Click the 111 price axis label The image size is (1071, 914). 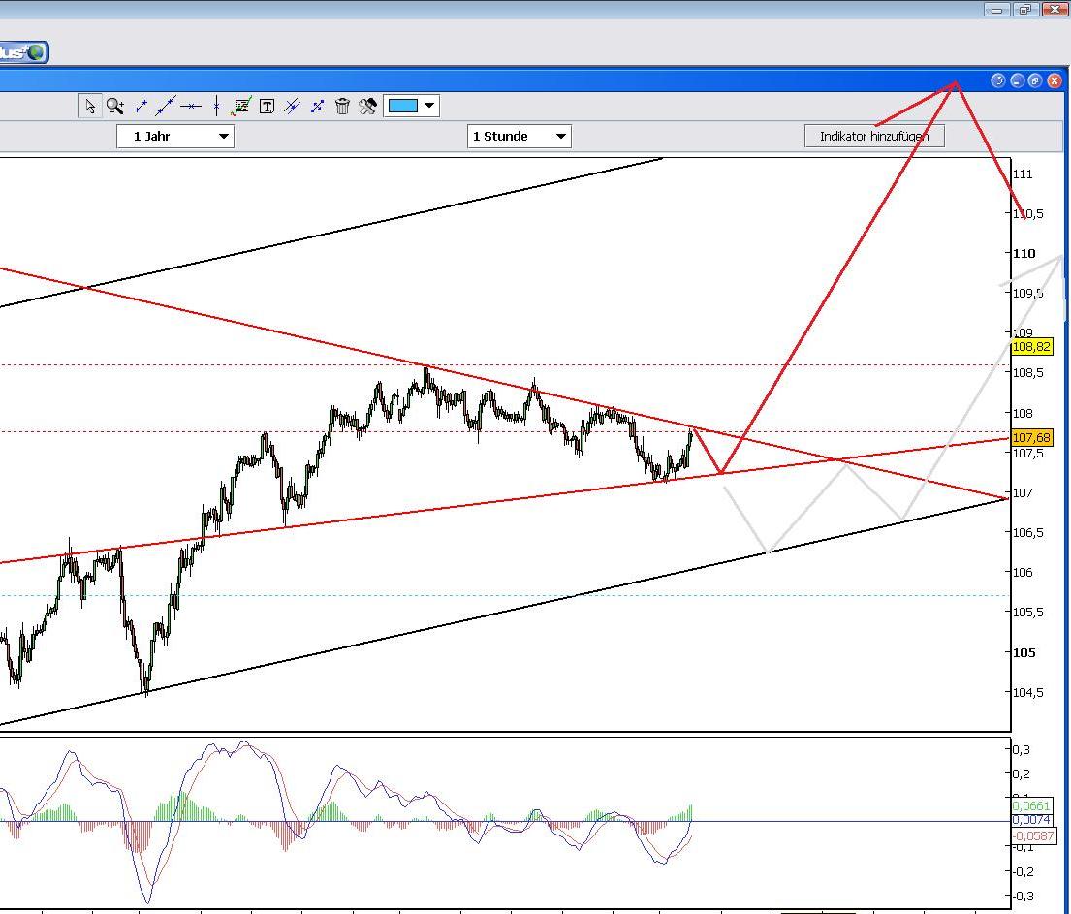coord(1023,174)
